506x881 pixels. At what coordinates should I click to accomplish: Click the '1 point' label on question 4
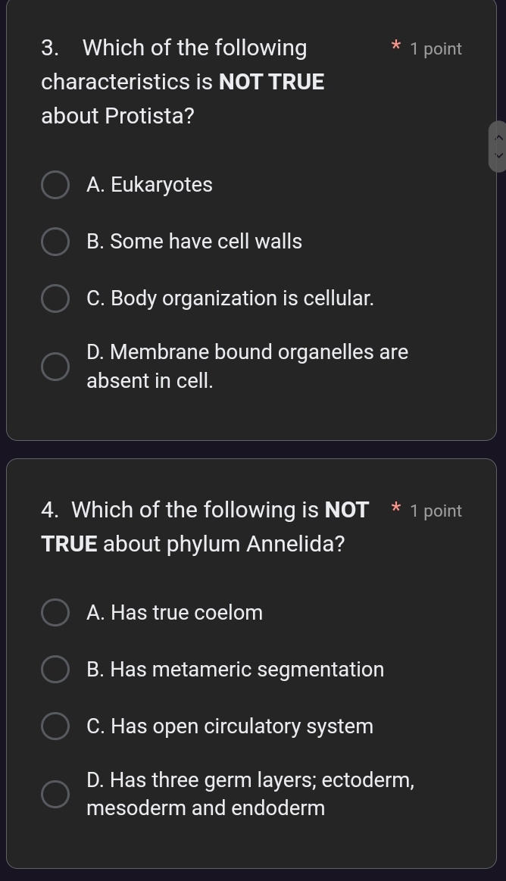(x=436, y=511)
